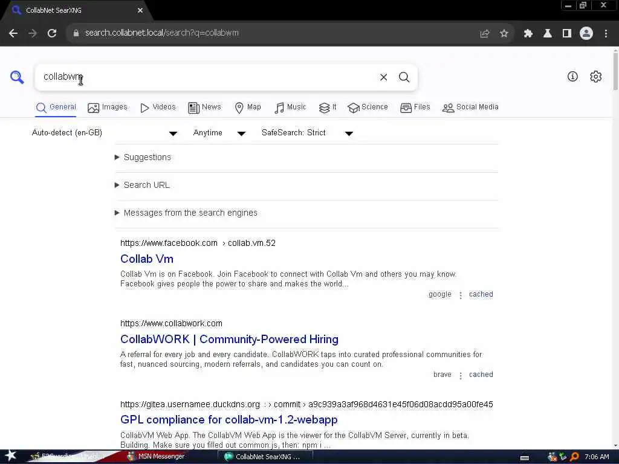Click the brave engine label
Viewport: 619px width, 464px height.
point(442,375)
